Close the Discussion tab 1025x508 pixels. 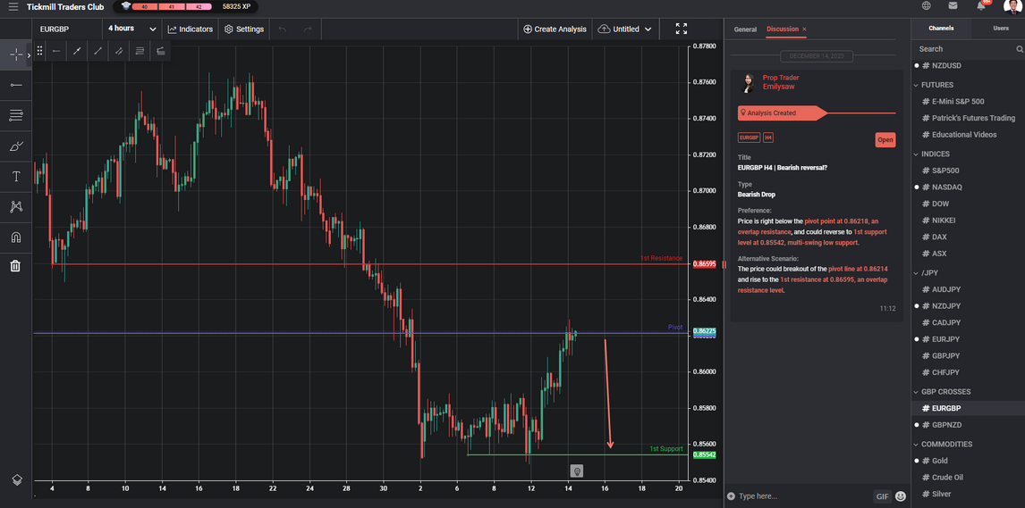[x=805, y=29]
